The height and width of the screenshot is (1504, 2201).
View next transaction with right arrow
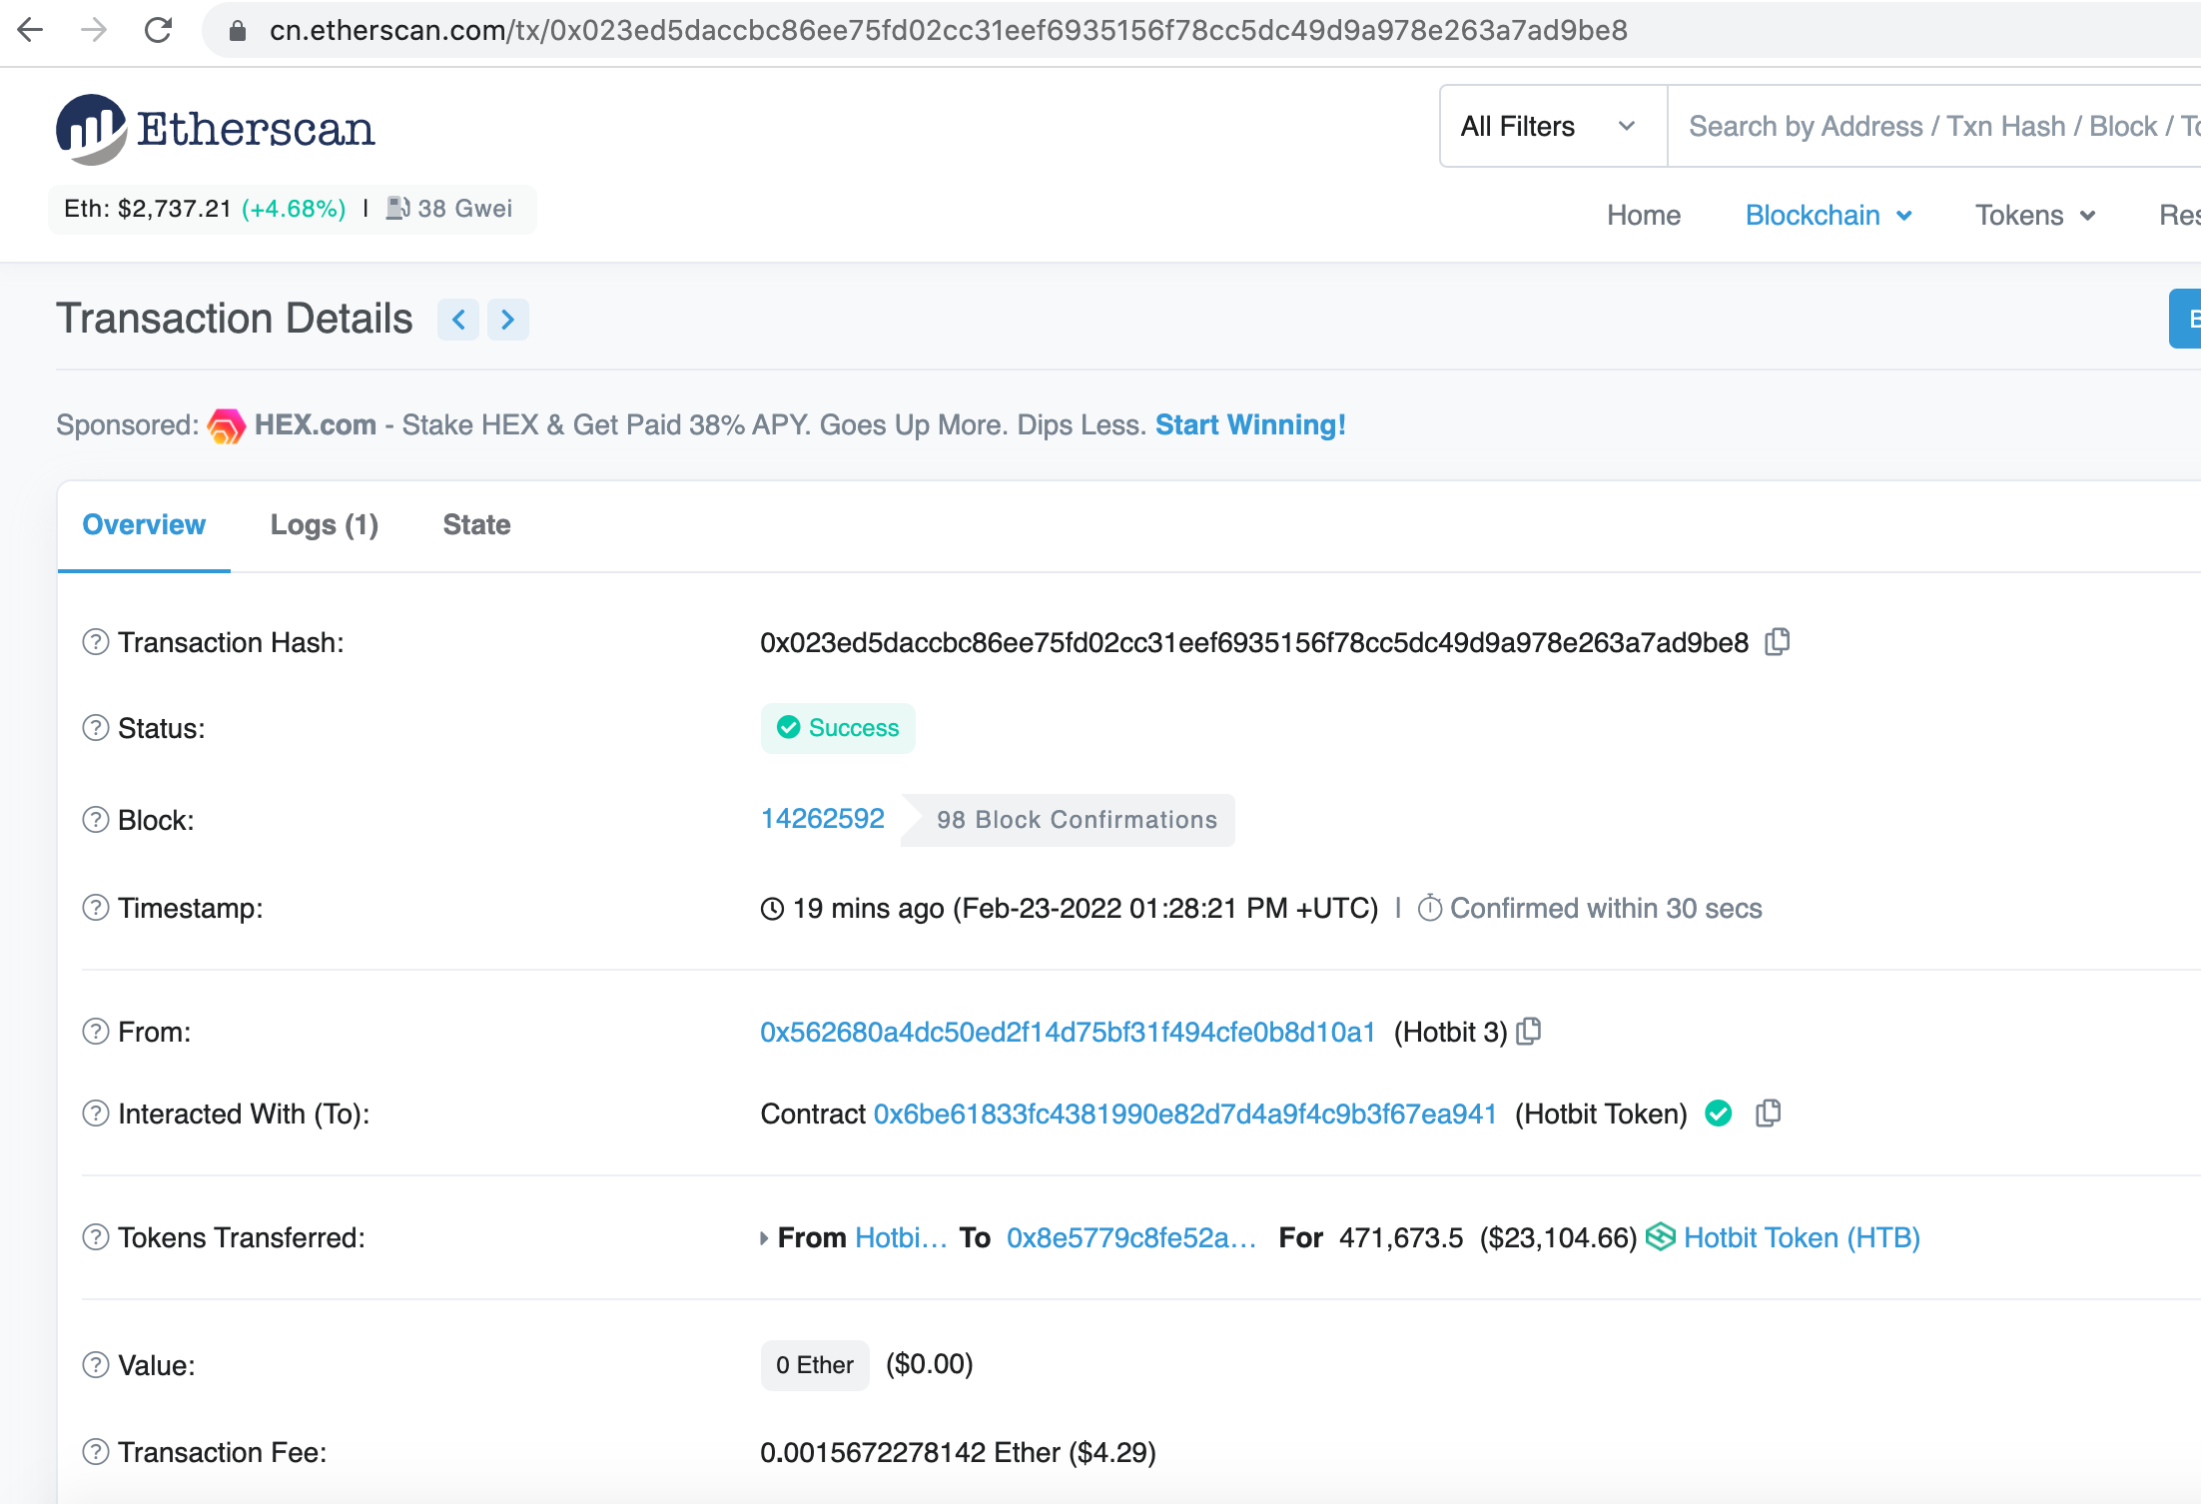point(508,320)
